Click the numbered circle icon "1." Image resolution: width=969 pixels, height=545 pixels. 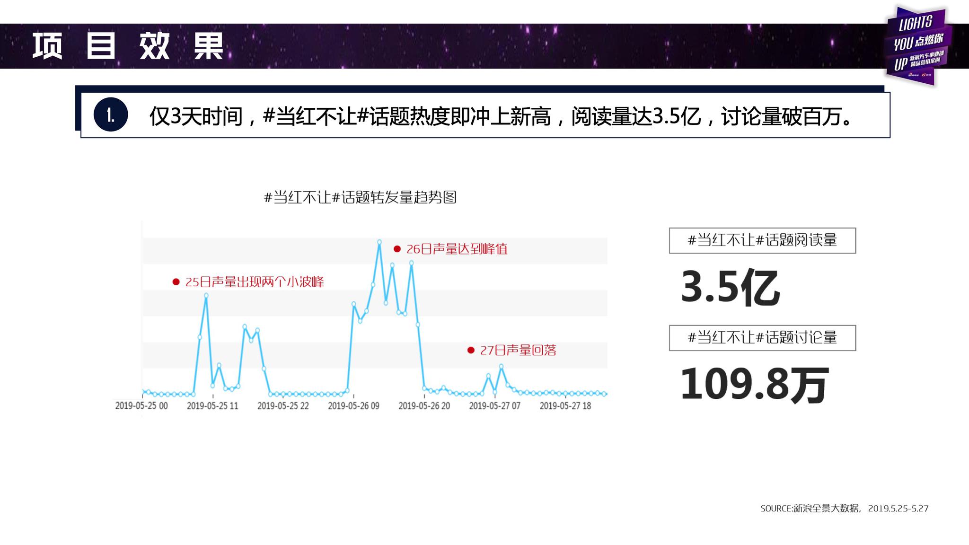click(x=111, y=115)
